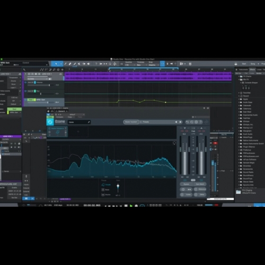Adjust the Pan automation lane slider
The width and height of the screenshot is (265, 265).
click(x=41, y=94)
